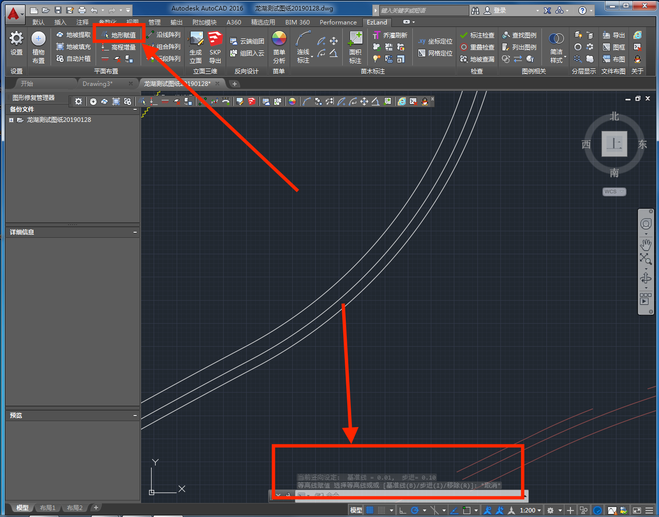The height and width of the screenshot is (517, 659).
Task: Select the 地被填充 fill tool
Action: point(74,47)
